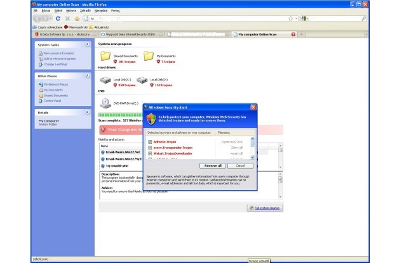Open the My Documents folder icon

tap(149, 56)
